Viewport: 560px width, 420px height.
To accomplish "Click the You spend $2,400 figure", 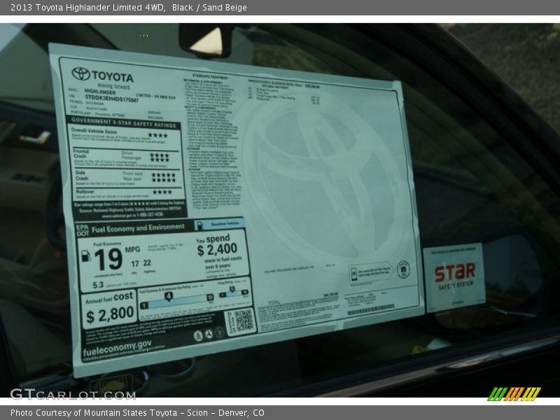I will (x=218, y=245).
